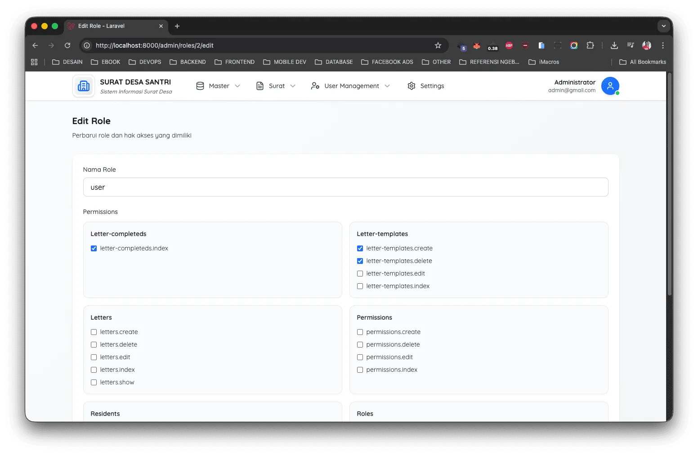Viewport: 698px width, 455px height.
Task: Go back with the browser back arrow
Action: pyautogui.click(x=35, y=45)
